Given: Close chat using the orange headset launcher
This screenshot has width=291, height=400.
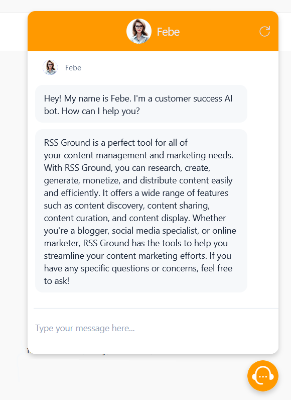Looking at the screenshot, I should 263,376.
